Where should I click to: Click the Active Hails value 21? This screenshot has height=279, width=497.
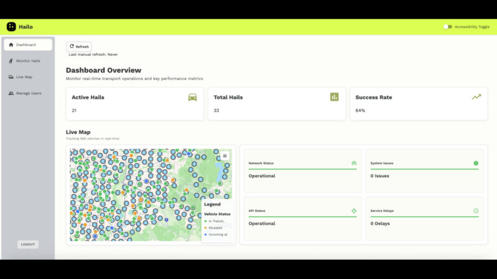(x=74, y=110)
